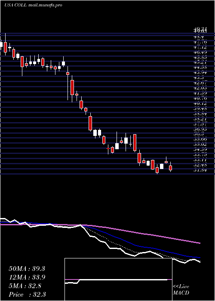
Task: Click the '<<Live MACD' label
Action: pos(181,290)
